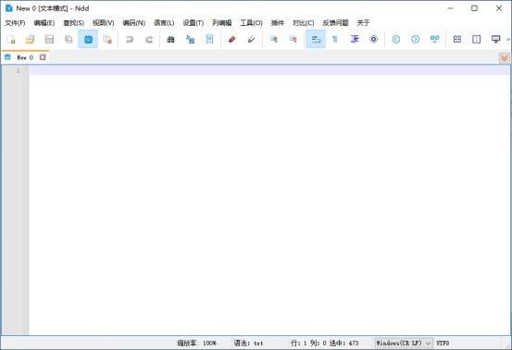Screen dimensions: 512x350
Task: Open the 文件(F) menu
Action: [x=15, y=23]
